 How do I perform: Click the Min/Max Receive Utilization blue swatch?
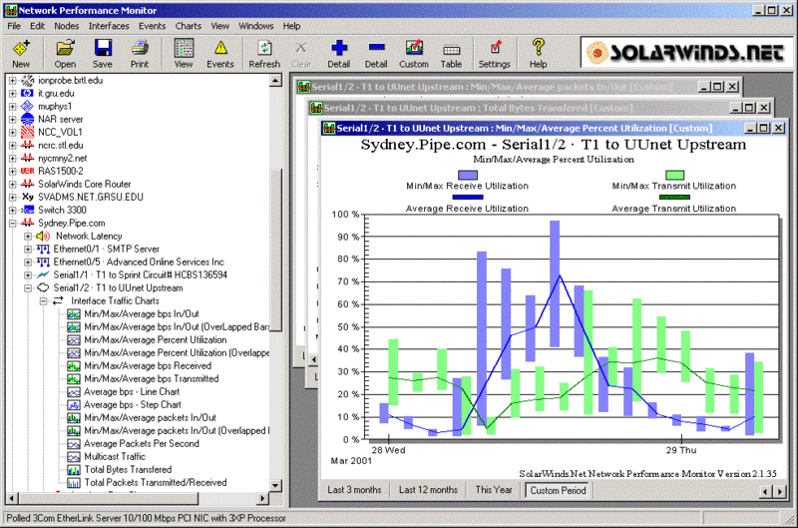(468, 175)
